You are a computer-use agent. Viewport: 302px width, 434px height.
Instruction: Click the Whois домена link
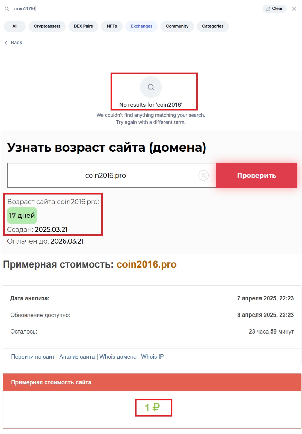(x=118, y=357)
